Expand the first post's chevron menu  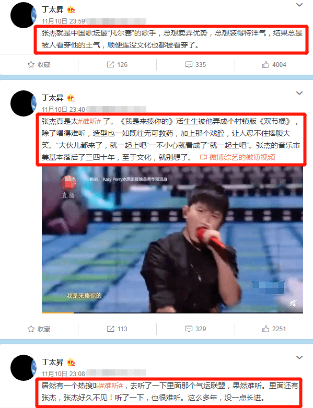tap(299, 5)
